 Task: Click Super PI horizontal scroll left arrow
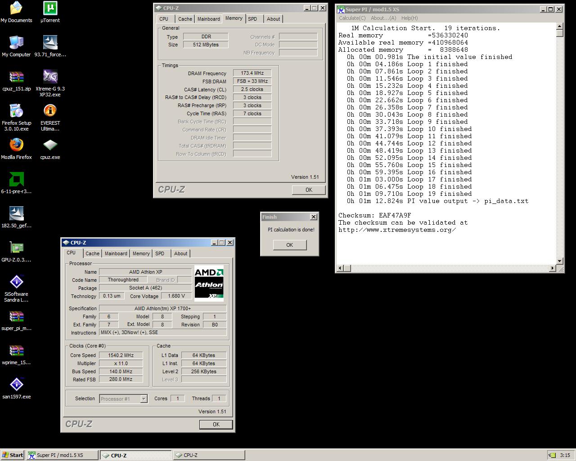click(x=340, y=268)
